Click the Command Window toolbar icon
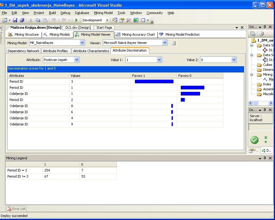Screen dimensions: 275x220 point(143,20)
